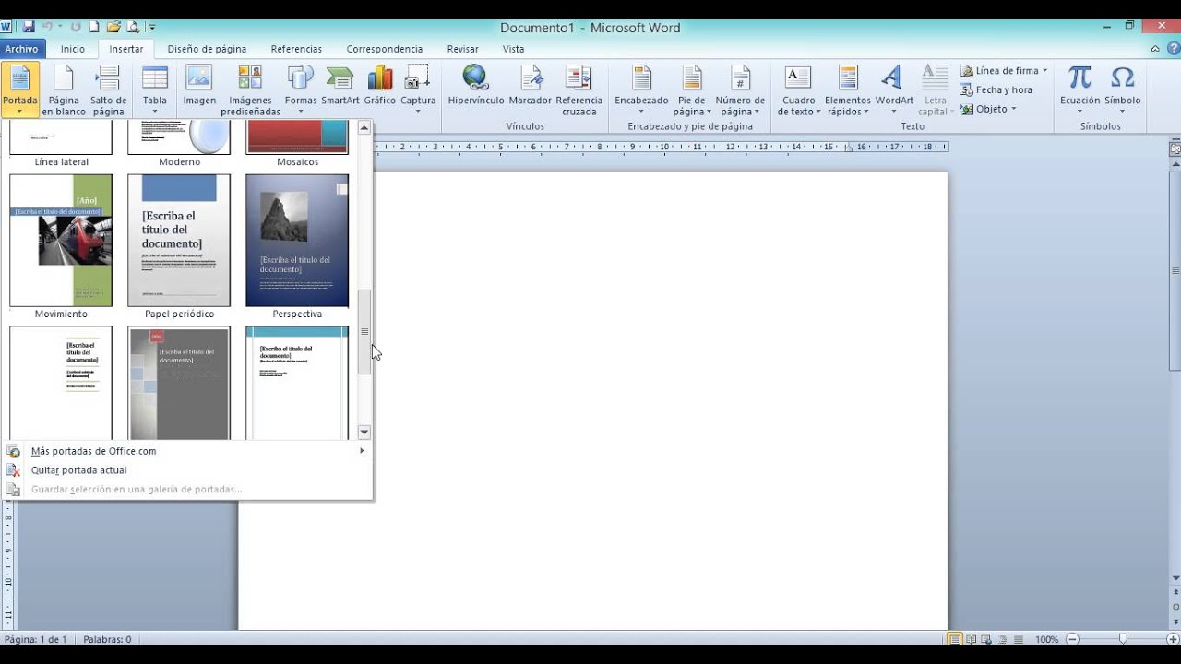Switch to the Inicio tab

click(x=73, y=49)
